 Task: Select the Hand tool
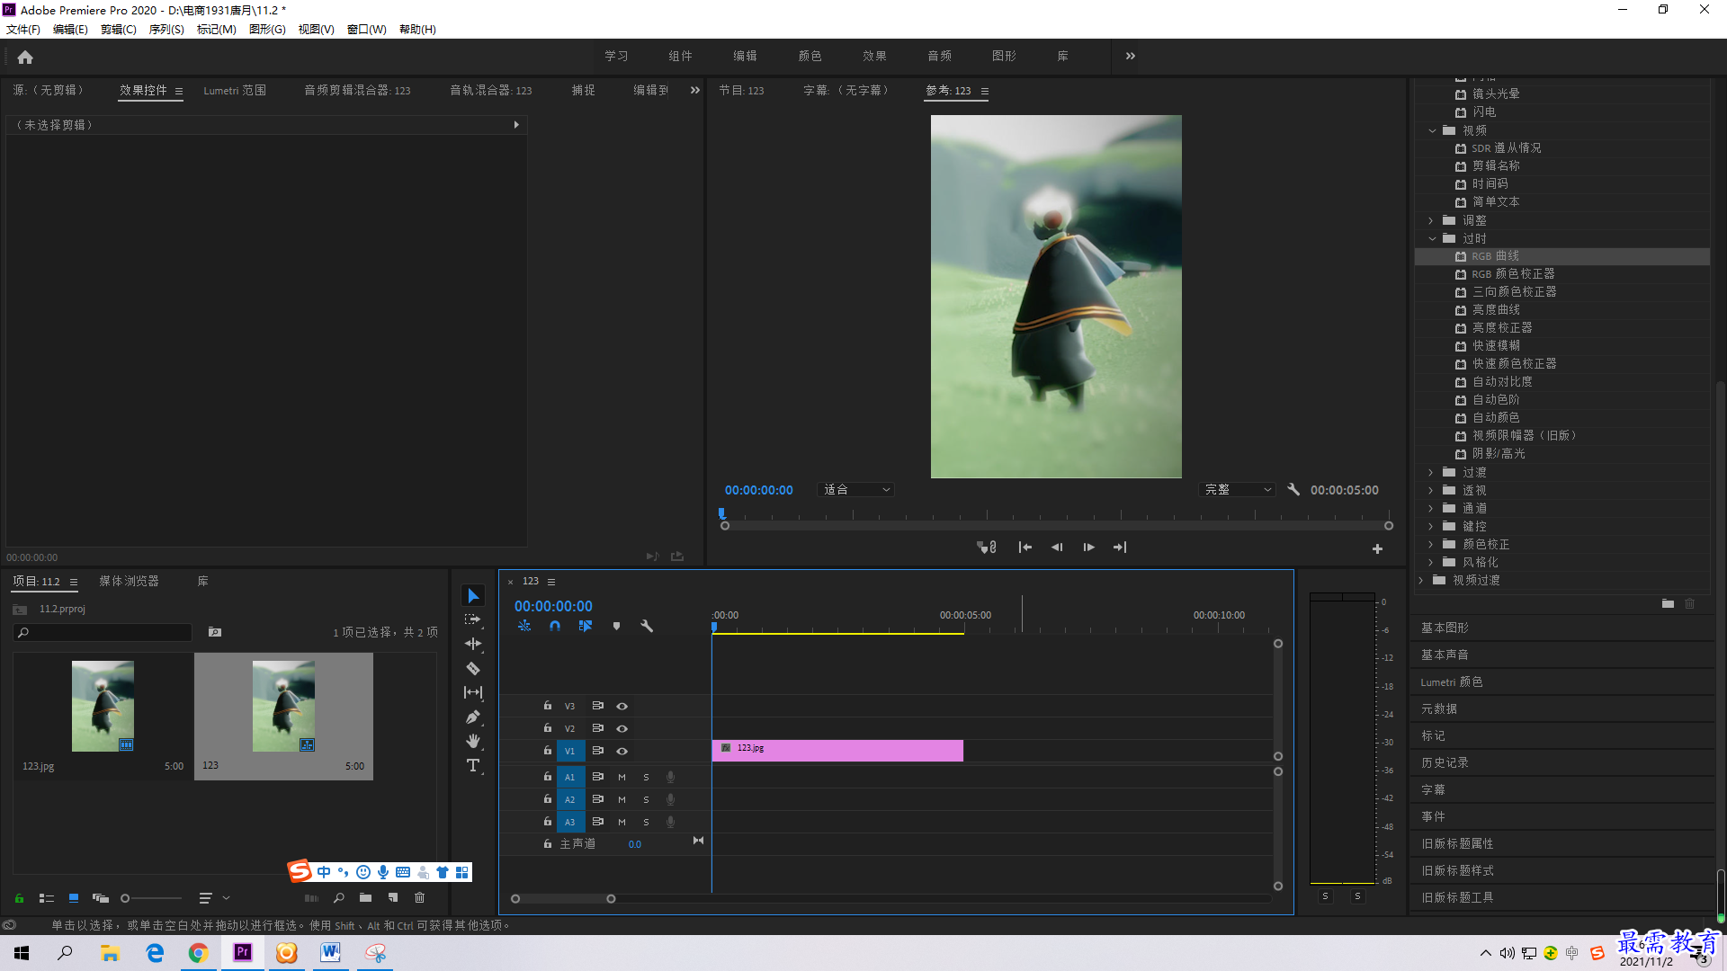point(473,741)
